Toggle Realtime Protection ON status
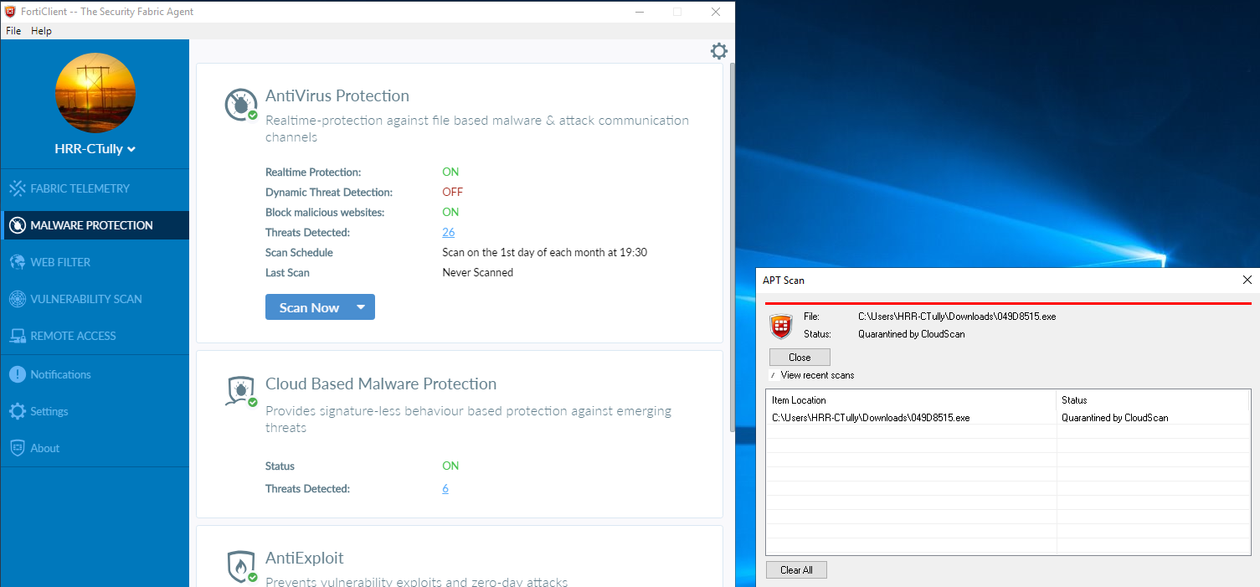1260x587 pixels. [450, 172]
